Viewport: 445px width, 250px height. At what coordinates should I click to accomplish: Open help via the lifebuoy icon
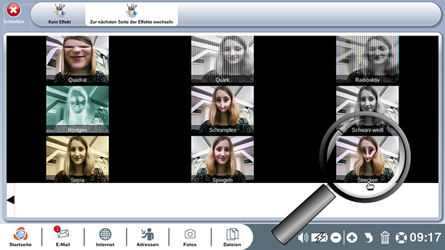401,238
